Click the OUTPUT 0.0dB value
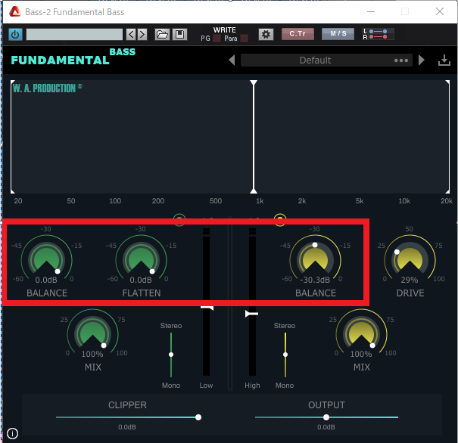Viewport: 458px width, 443px height. pos(326,427)
